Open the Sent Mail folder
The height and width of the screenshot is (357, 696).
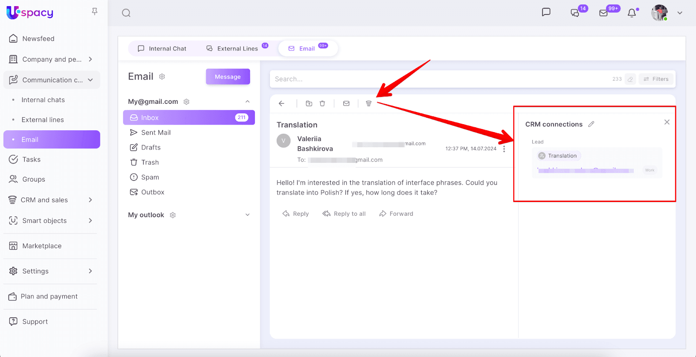(156, 132)
